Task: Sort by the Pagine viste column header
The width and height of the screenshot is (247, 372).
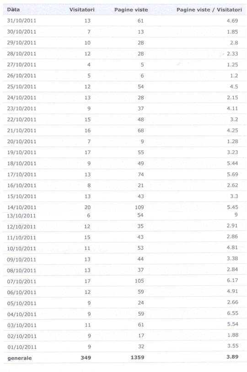Action: 131,10
